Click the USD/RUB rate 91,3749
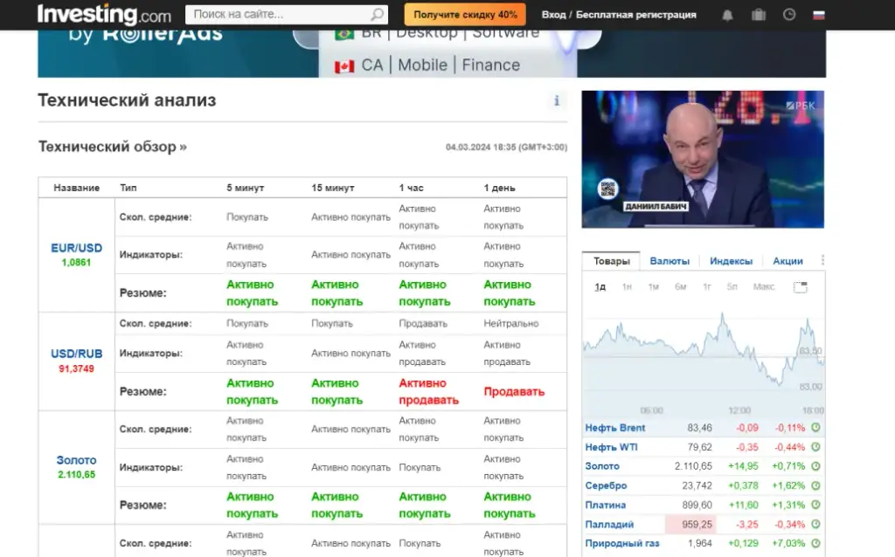The height and width of the screenshot is (557, 895). click(x=77, y=369)
